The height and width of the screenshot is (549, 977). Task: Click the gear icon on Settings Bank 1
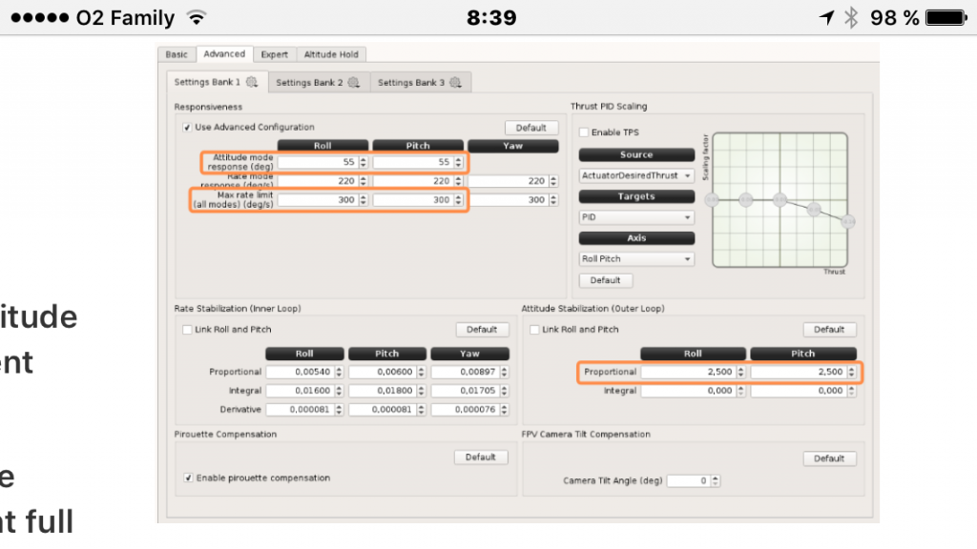pos(252,83)
